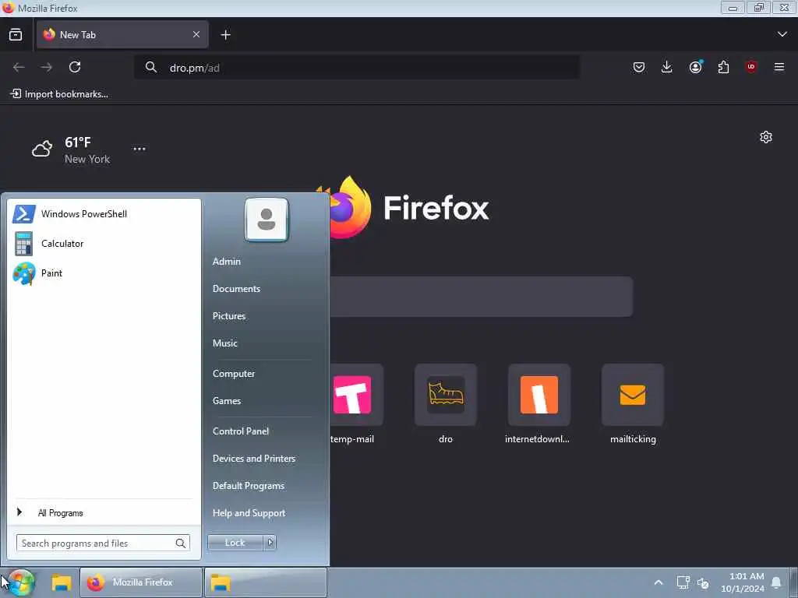Go back with the back arrow
Screen dimensions: 798x598
tap(19, 67)
